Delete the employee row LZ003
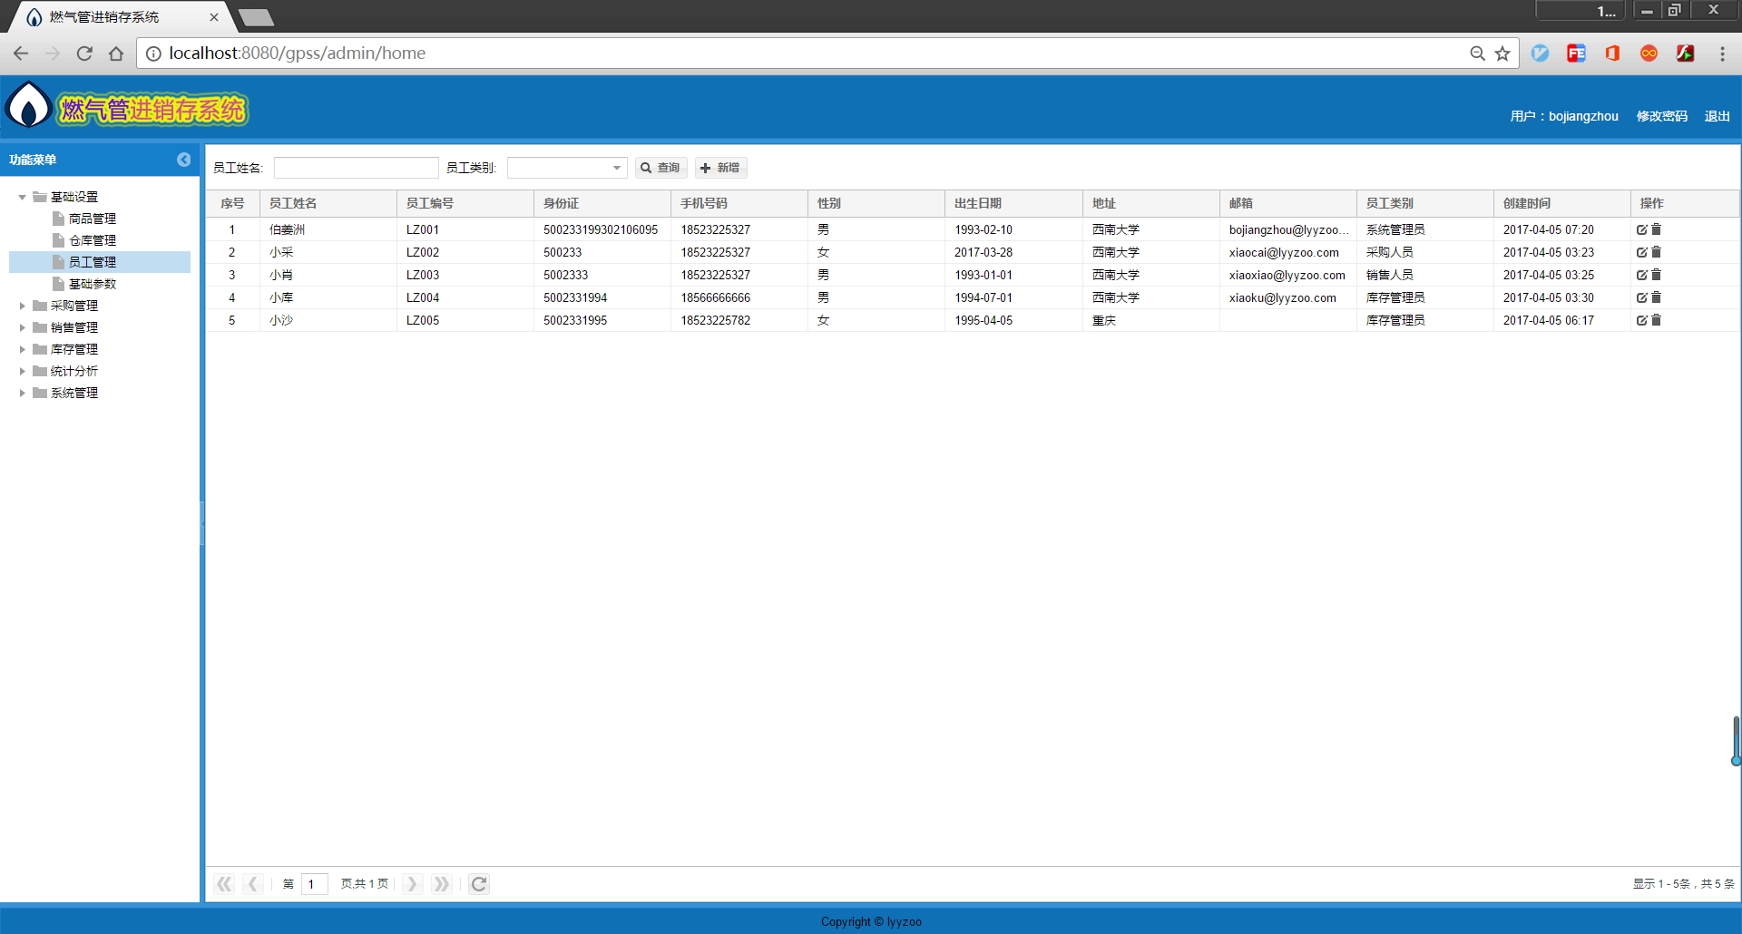1742x934 pixels. pyautogui.click(x=1656, y=275)
